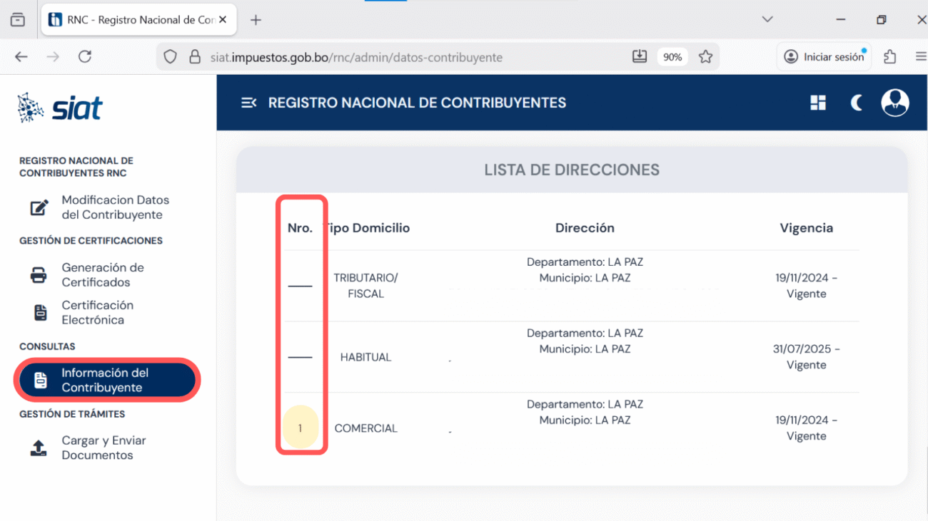Open the user profile avatar menu
The width and height of the screenshot is (928, 521).
tap(894, 103)
